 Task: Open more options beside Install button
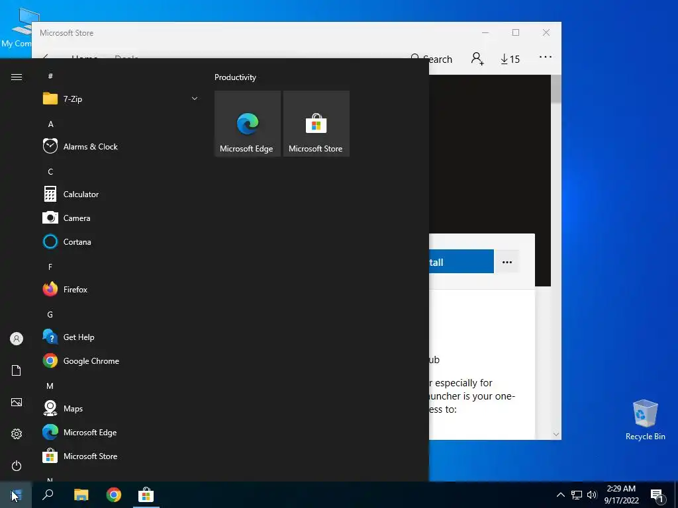click(x=507, y=262)
